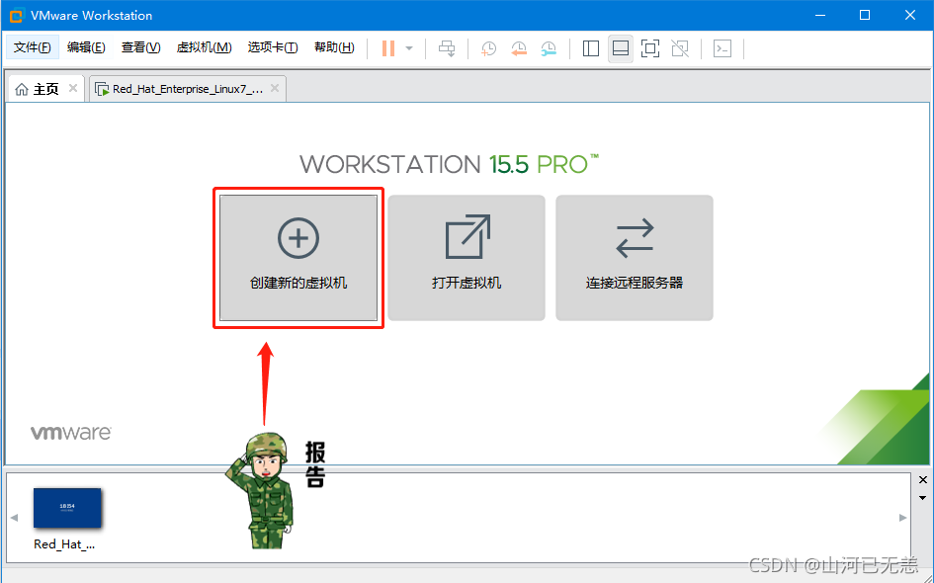This screenshot has width=934, height=583.
Task: Click the thumbnail bar left scroll arrow
Action: click(x=14, y=518)
